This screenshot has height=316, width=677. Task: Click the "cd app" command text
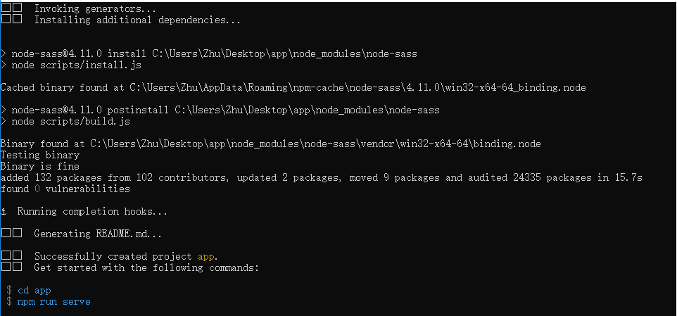34,290
